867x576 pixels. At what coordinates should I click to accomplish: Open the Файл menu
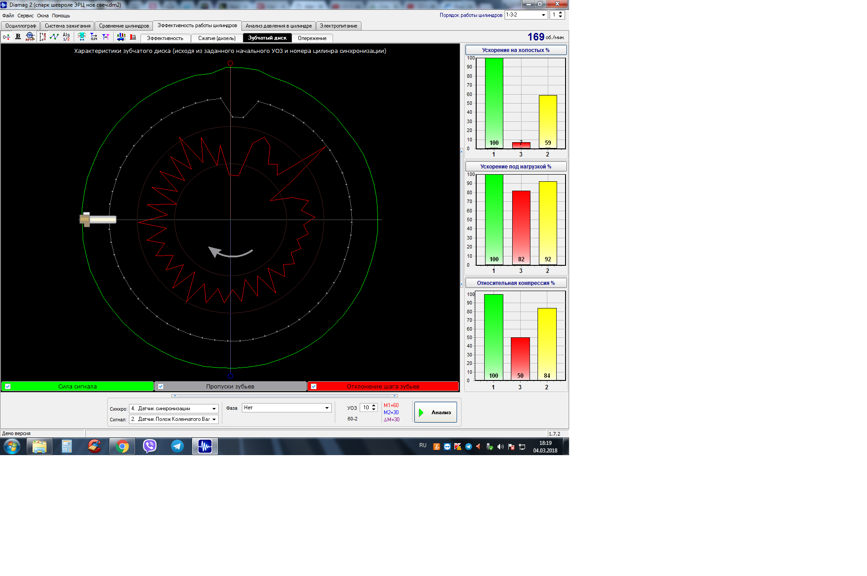tap(8, 16)
